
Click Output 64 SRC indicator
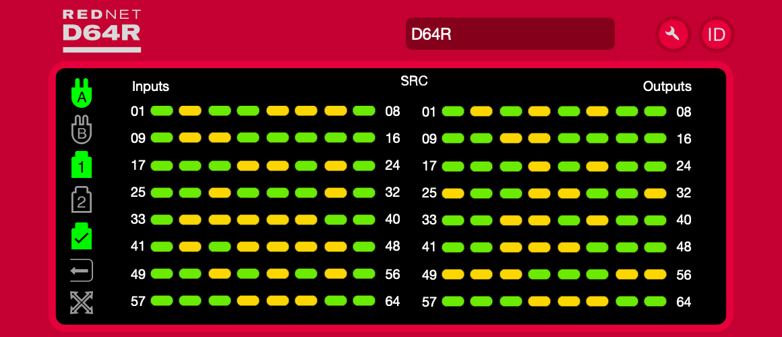tap(655, 301)
